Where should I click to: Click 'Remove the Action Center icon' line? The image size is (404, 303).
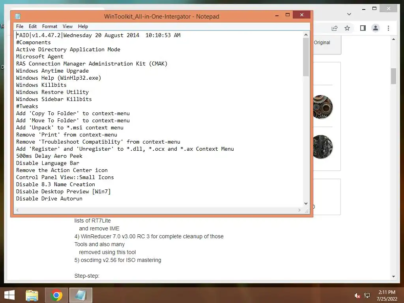pyautogui.click(x=62, y=170)
